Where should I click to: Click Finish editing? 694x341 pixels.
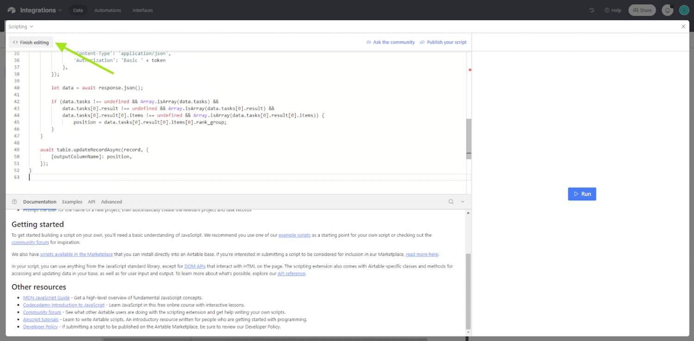[31, 42]
